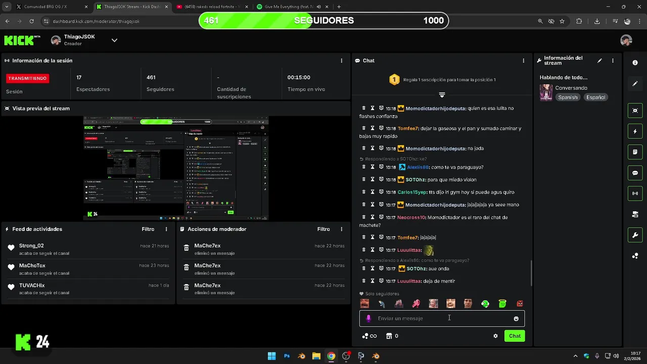Switch to Give Me Everything tab
The width and height of the screenshot is (647, 364).
coord(292,7)
